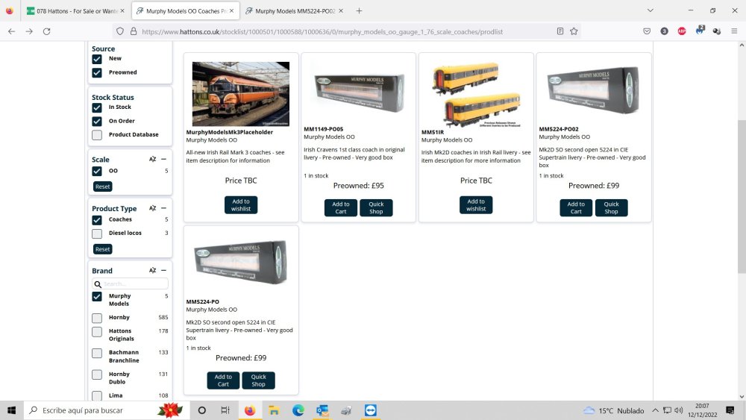Collapse the Product Type filter section
The image size is (746, 420).
click(x=163, y=209)
